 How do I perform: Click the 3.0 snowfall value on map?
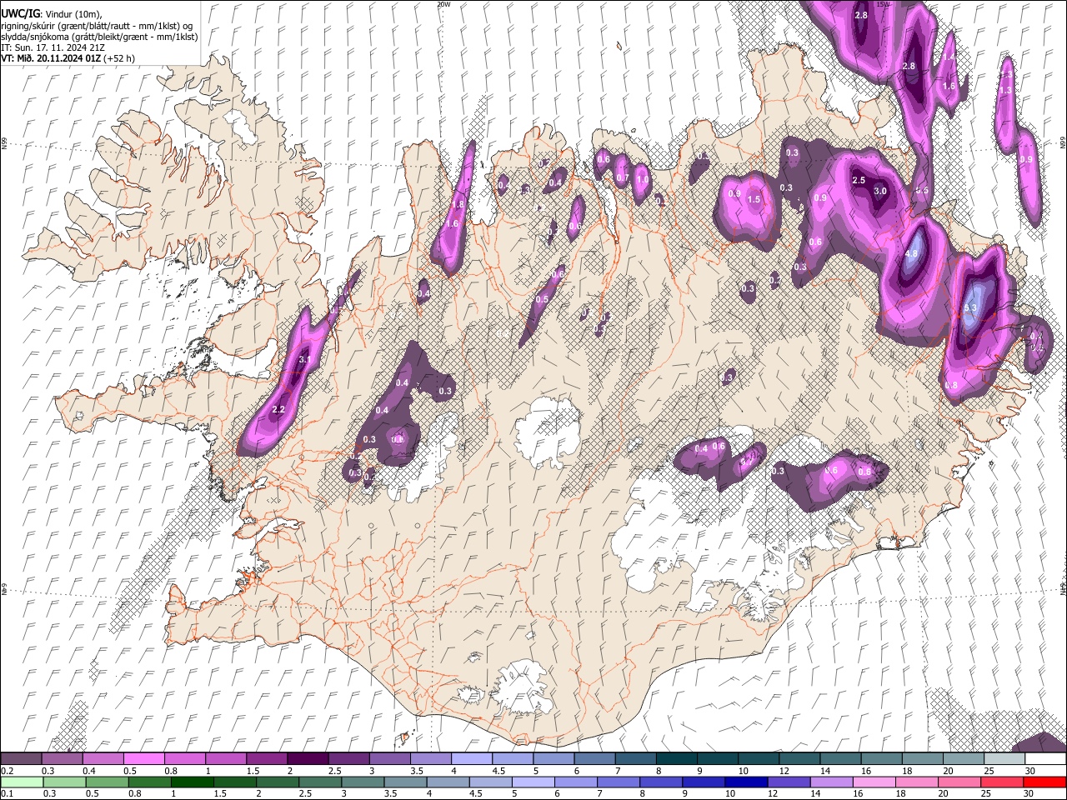click(879, 191)
